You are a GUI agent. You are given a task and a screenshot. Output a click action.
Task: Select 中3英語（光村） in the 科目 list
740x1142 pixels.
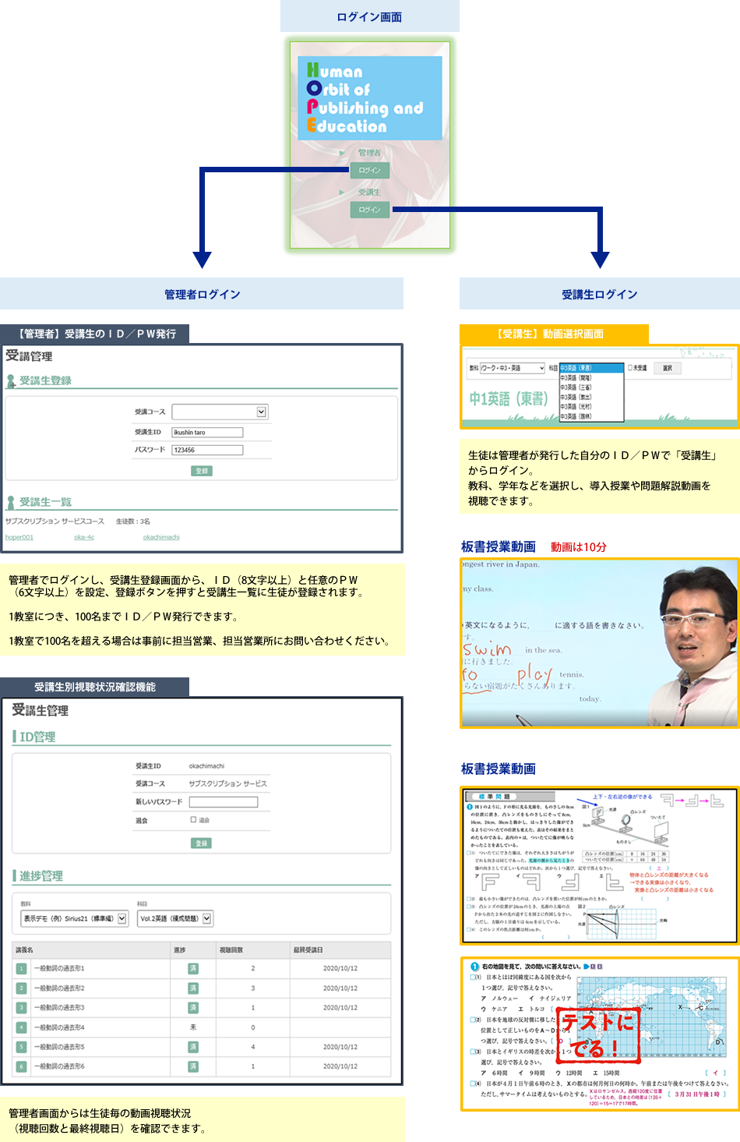click(591, 407)
